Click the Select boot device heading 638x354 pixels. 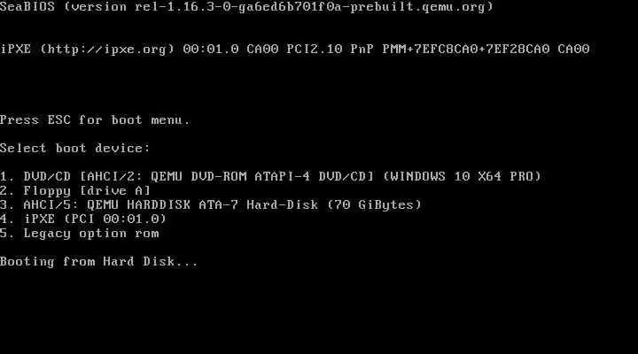point(74,148)
